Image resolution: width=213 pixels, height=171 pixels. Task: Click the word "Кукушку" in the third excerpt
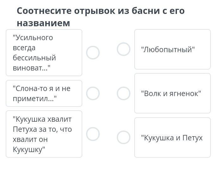pos(29,150)
